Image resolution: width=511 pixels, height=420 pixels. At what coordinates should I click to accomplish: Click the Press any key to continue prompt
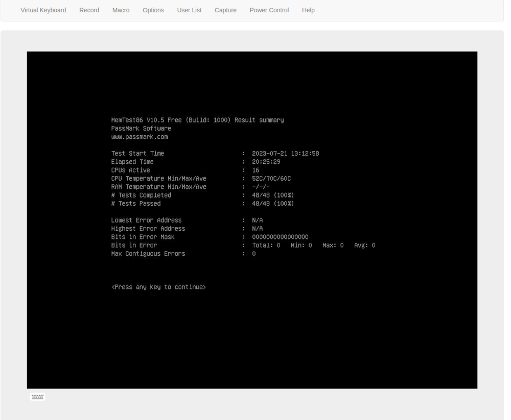click(158, 286)
